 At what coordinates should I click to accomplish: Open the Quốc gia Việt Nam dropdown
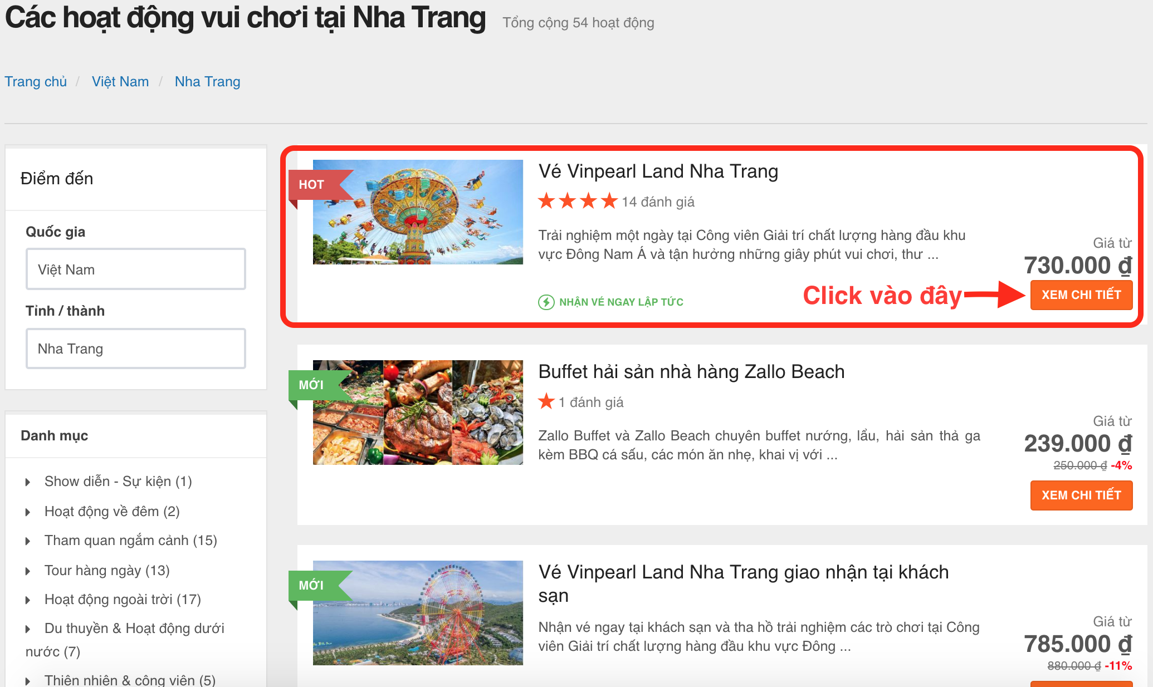coord(136,269)
